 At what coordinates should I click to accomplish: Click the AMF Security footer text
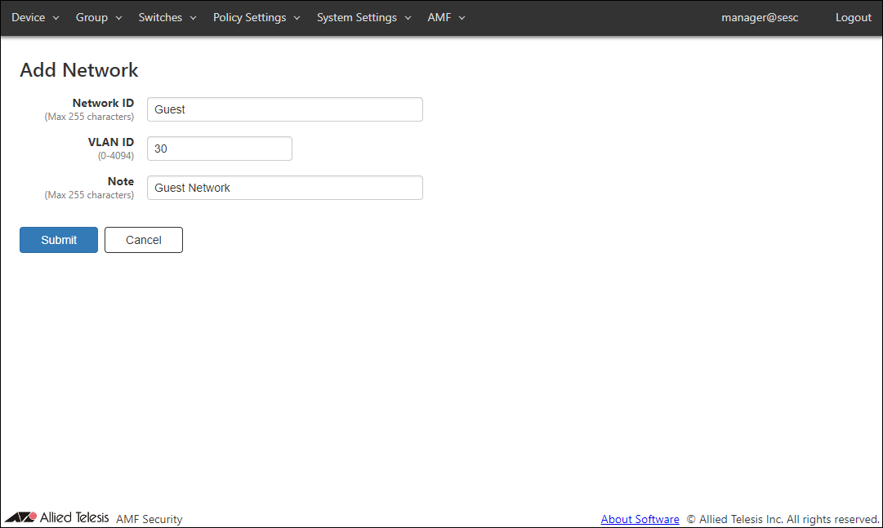click(149, 519)
